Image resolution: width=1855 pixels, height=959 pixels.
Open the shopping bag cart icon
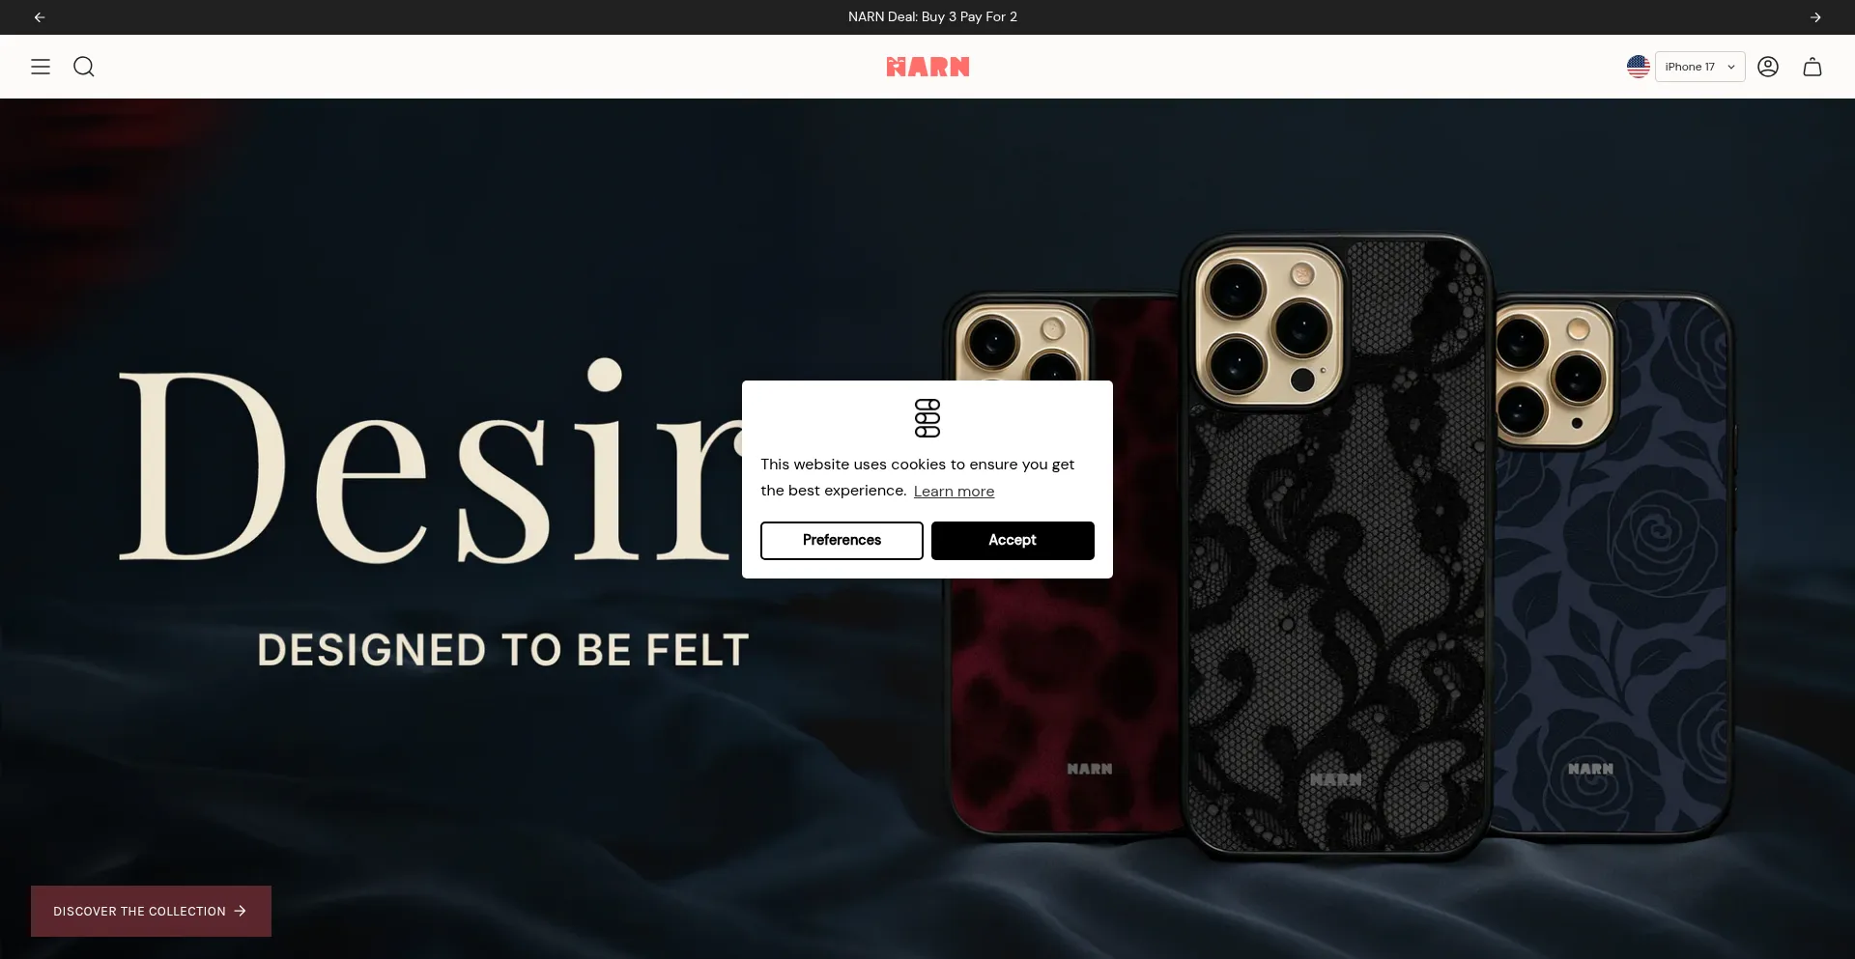pos(1812,67)
